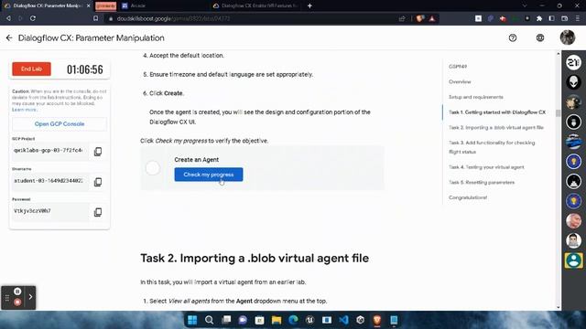Copy the Username value
This screenshot has height=329, width=586.
click(x=98, y=182)
